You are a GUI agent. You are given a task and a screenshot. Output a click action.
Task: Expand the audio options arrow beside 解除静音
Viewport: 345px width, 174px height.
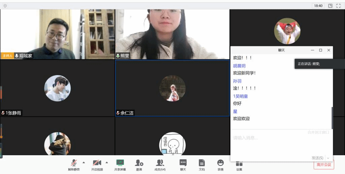(84, 163)
